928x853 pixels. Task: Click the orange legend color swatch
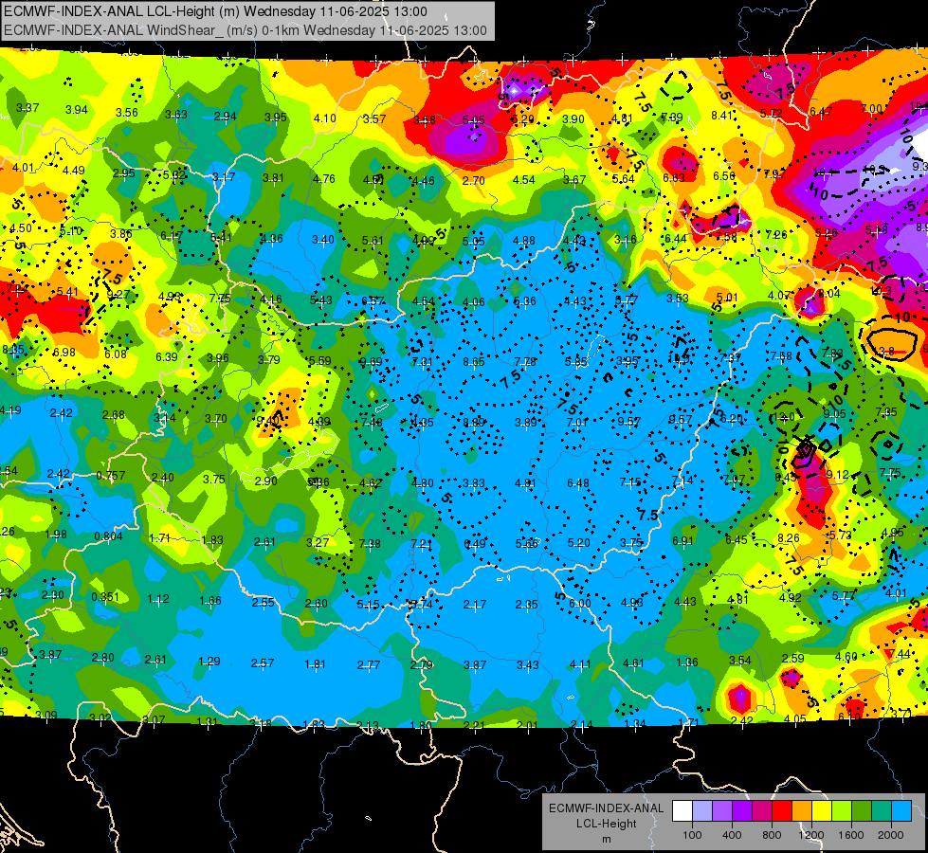tap(802, 810)
